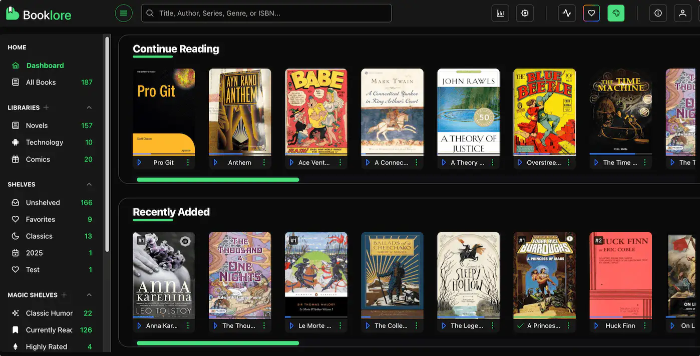Screen dimensions: 700x356
Task: Click The Lege... read play icon
Action: [x=444, y=325]
